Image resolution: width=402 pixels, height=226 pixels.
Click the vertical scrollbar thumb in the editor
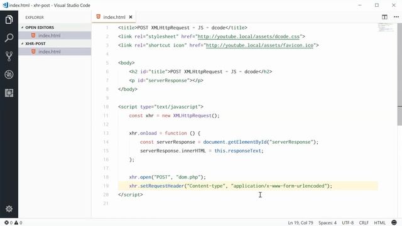(399, 74)
